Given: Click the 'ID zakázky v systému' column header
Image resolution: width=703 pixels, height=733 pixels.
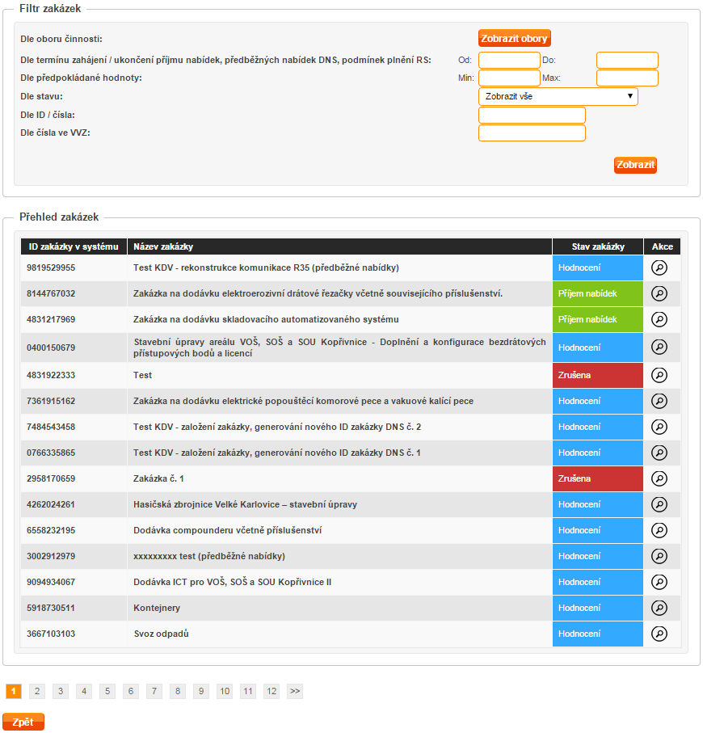Looking at the screenshot, I should click(x=74, y=246).
